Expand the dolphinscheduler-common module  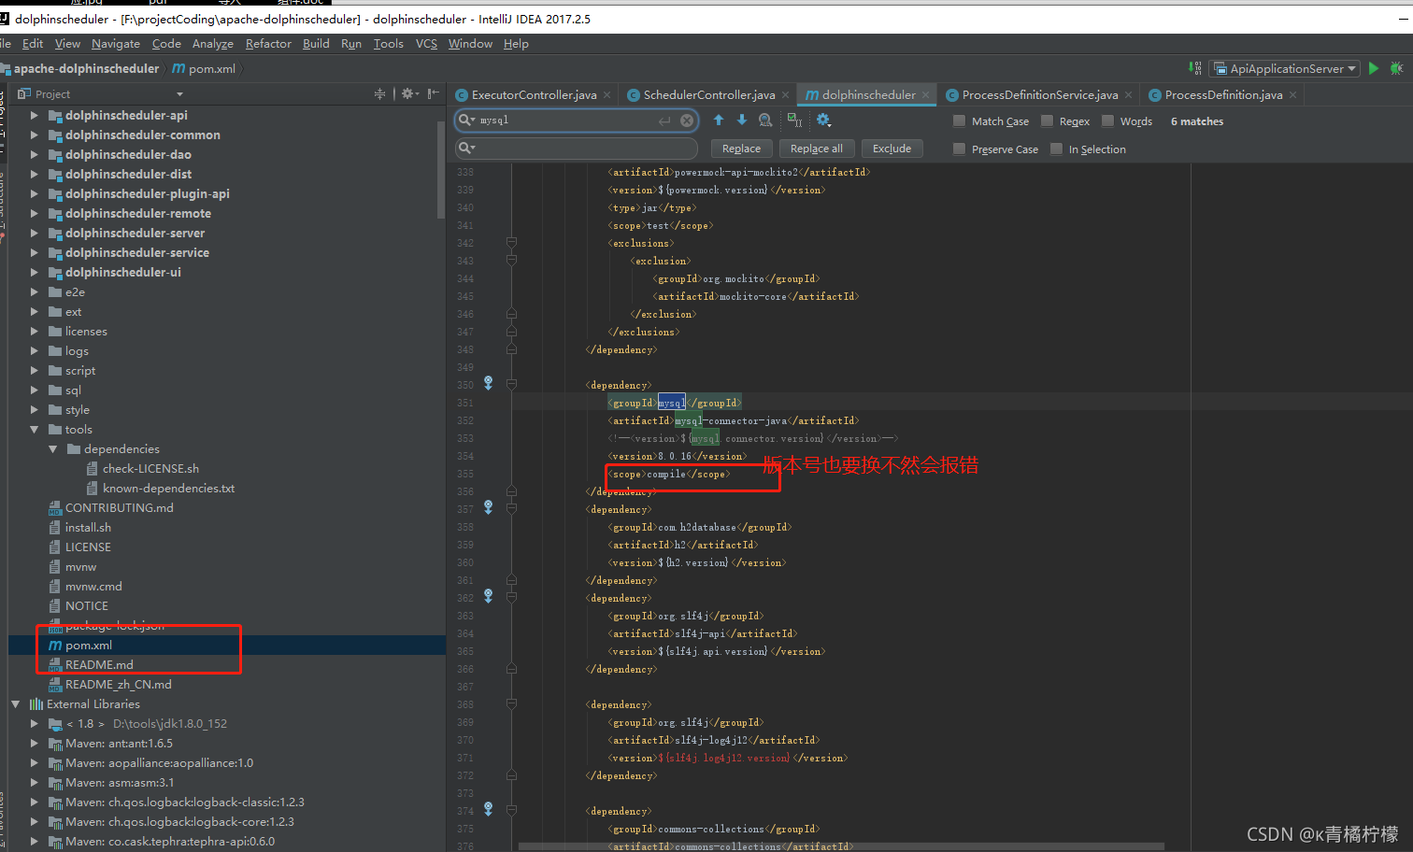click(x=35, y=135)
